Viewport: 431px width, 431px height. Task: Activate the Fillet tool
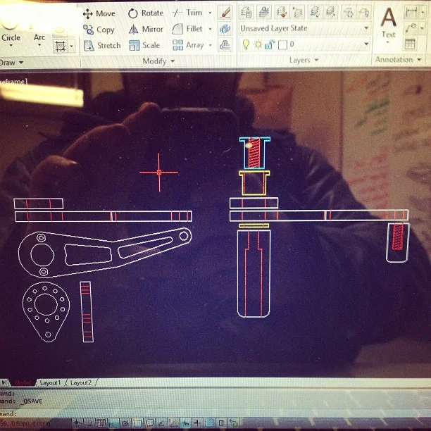[x=187, y=29]
